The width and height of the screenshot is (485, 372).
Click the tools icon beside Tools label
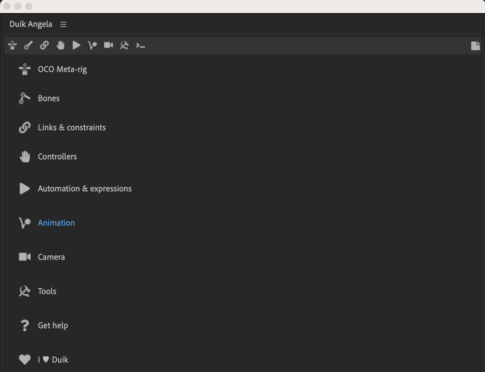(x=24, y=291)
